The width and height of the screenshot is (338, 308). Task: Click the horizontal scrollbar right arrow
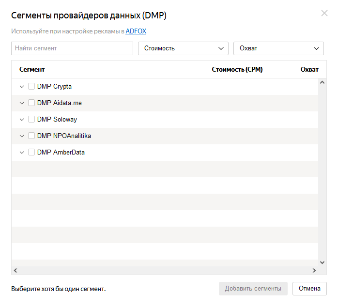(x=314, y=270)
